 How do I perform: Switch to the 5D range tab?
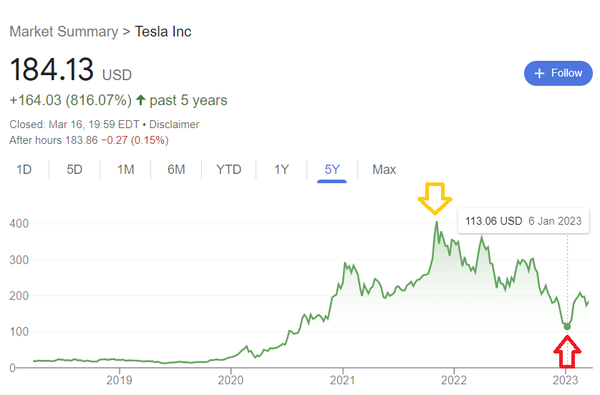point(74,170)
